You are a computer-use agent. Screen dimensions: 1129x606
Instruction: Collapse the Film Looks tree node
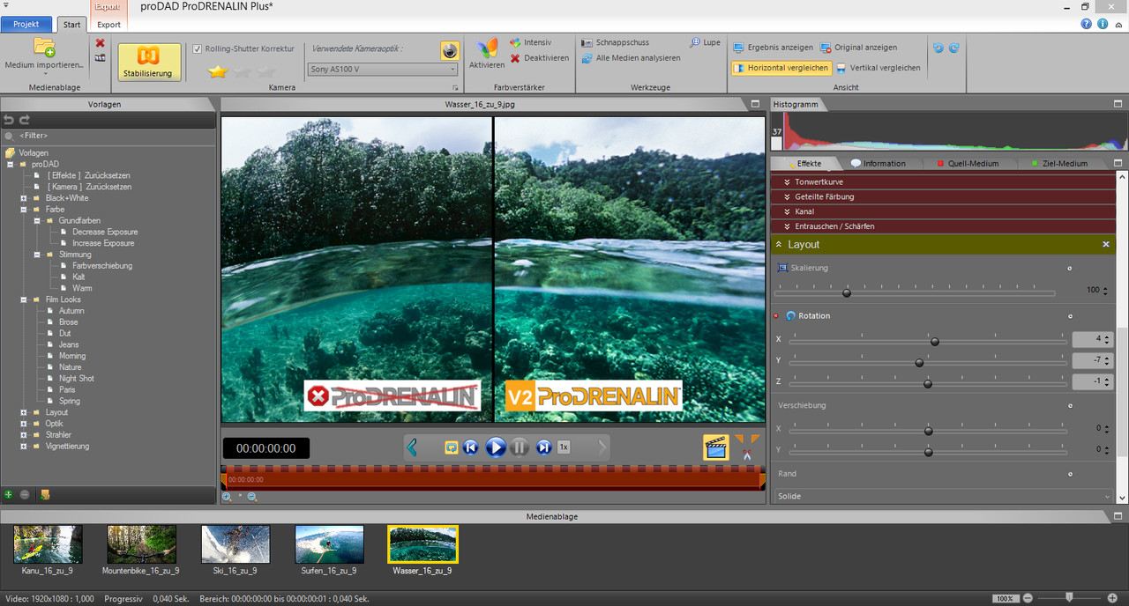[x=24, y=299]
